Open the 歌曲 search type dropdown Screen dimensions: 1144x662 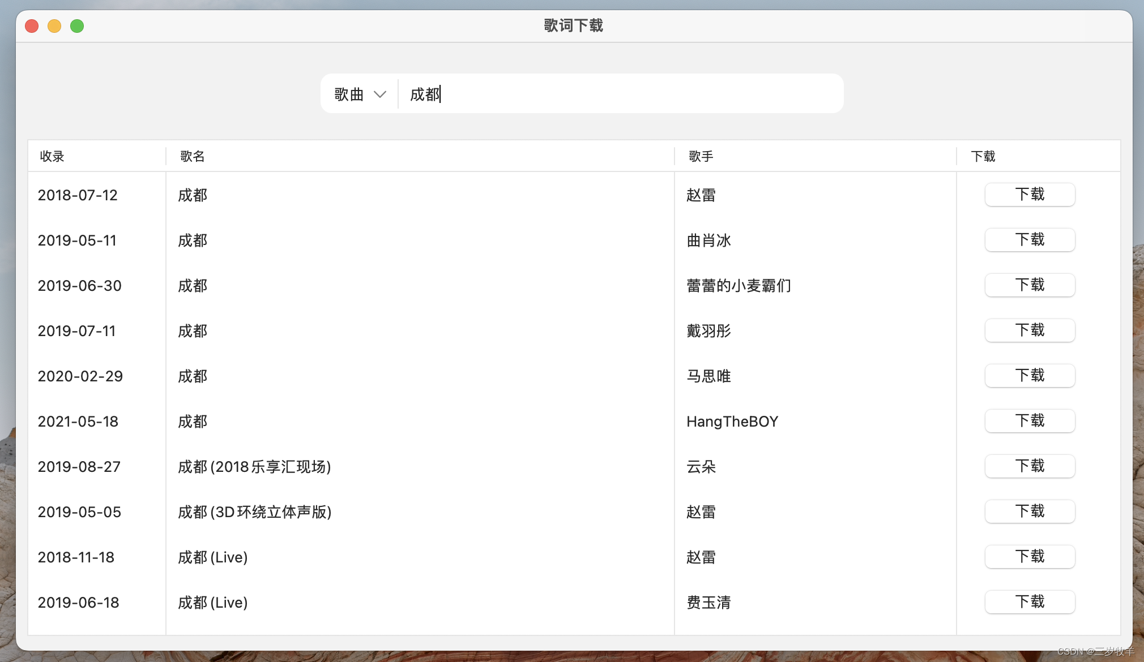[360, 94]
